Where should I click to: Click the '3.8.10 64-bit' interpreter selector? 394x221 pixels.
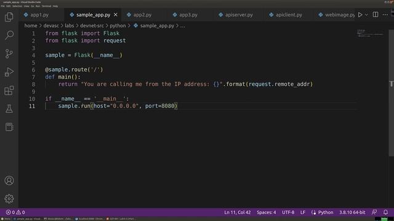tap(352, 212)
